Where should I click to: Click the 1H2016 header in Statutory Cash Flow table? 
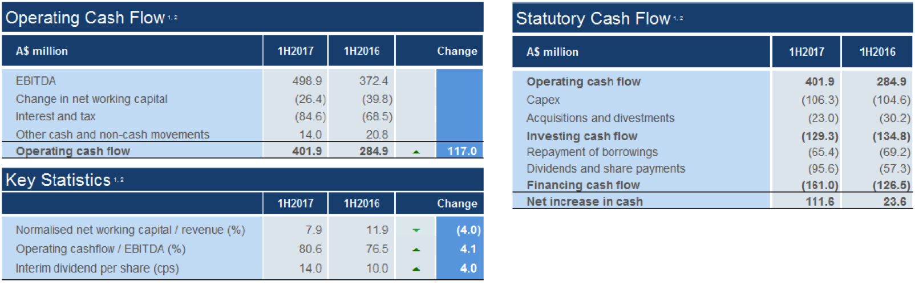(x=877, y=52)
